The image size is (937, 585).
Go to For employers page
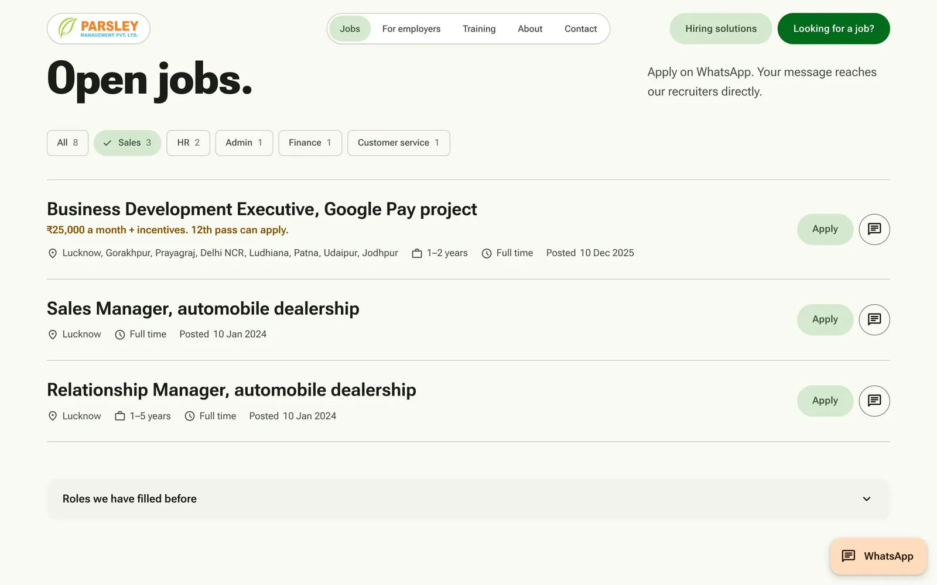[x=411, y=29]
